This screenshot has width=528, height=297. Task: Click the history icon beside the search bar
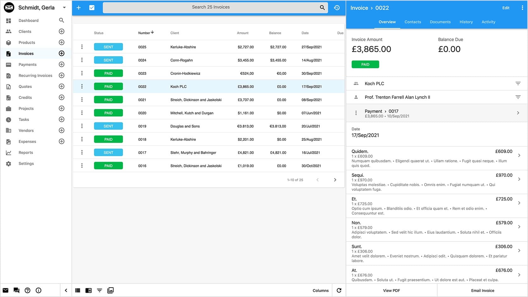click(x=337, y=7)
